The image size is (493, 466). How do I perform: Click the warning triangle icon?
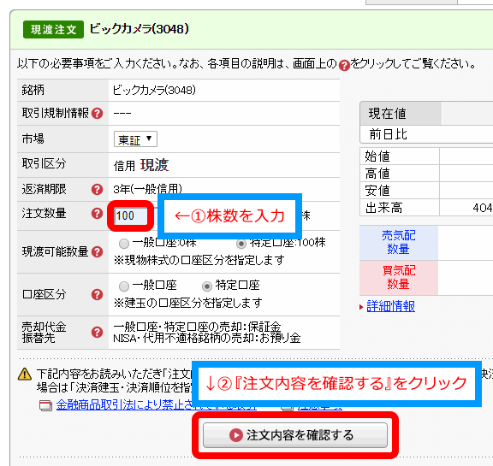click(x=25, y=374)
